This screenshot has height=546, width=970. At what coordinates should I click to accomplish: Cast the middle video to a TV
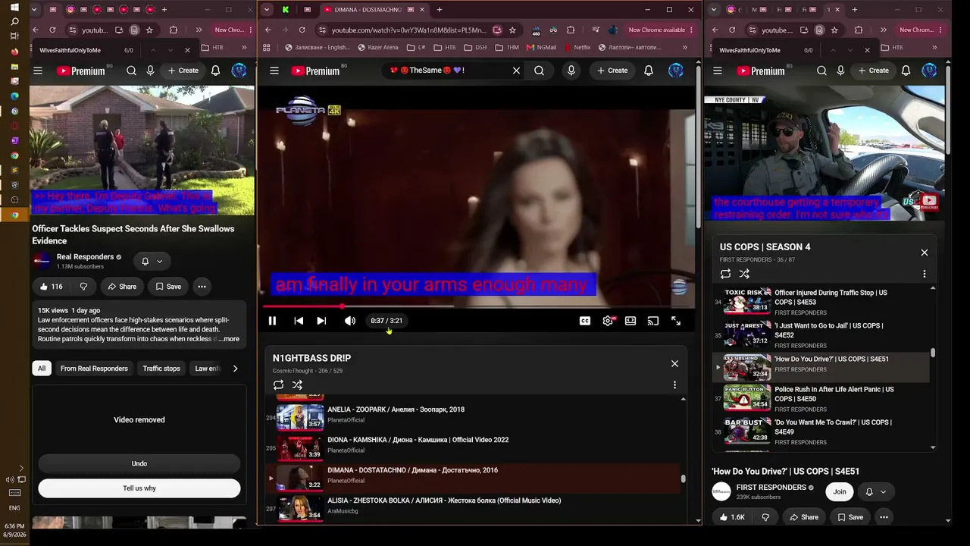653,321
